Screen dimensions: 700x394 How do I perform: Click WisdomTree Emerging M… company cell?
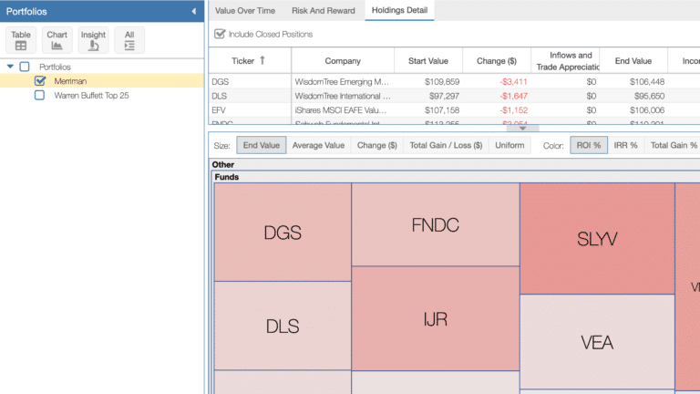342,82
